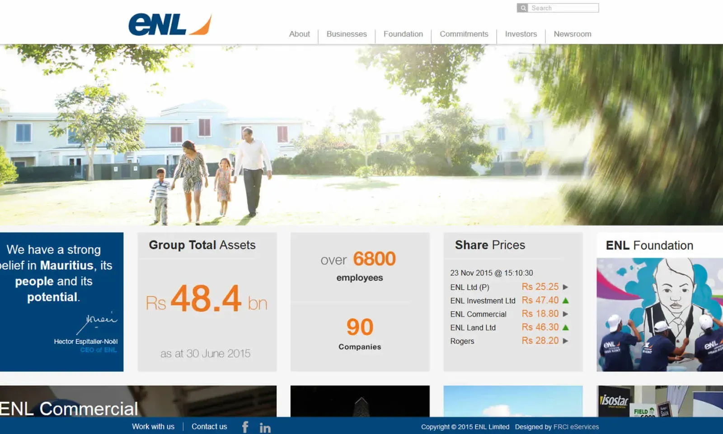723x434 pixels.
Task: Go to the Foundation menu item
Action: (403, 34)
